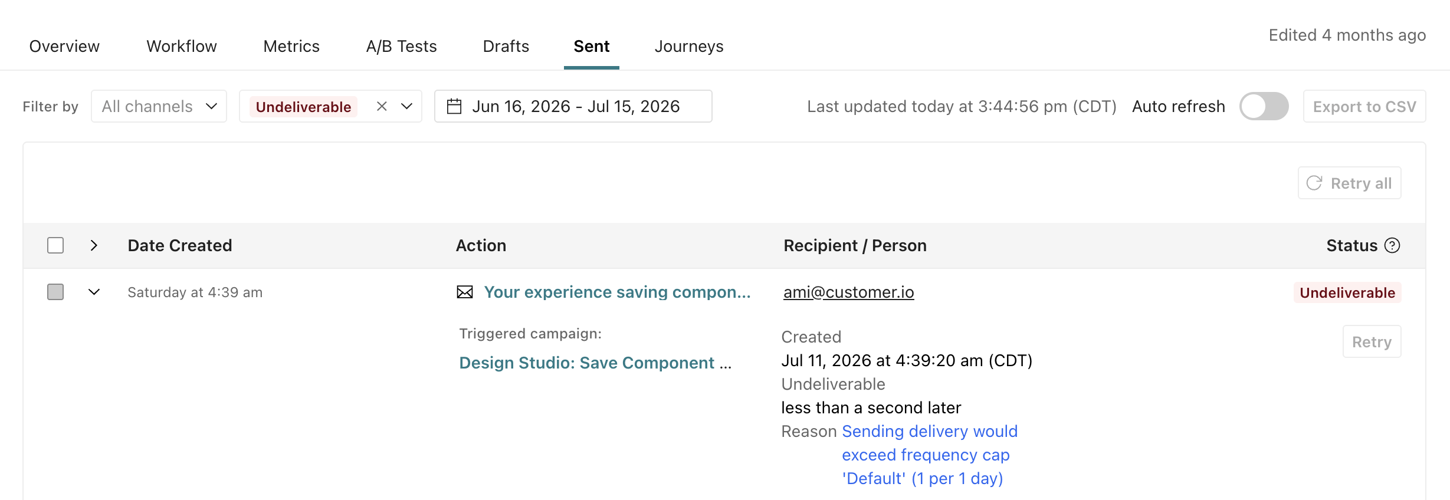Open ami@customer.io recipient link
This screenshot has width=1450, height=500.
849,292
